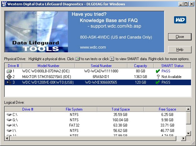Click the 120 GB capacity cell
196x146 pixels.
(x=141, y=82)
